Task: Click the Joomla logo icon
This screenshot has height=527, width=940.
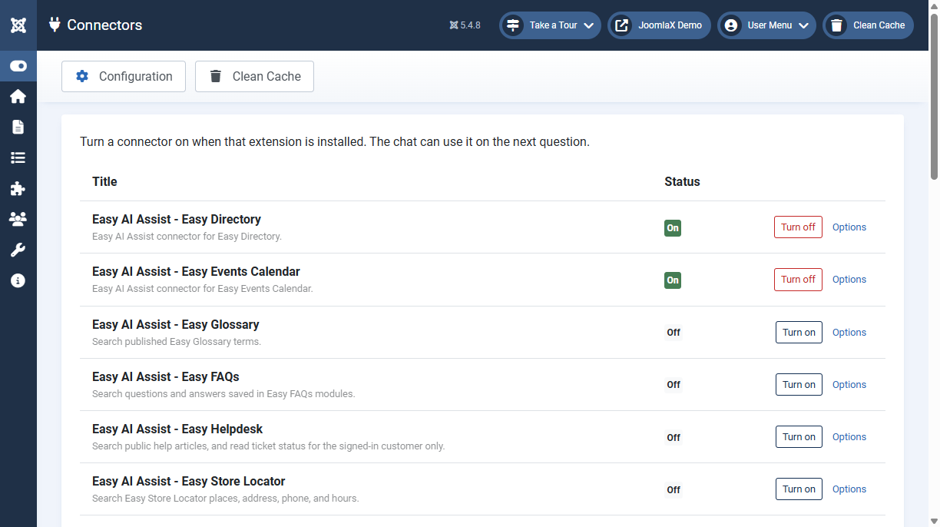Action: coord(18,25)
